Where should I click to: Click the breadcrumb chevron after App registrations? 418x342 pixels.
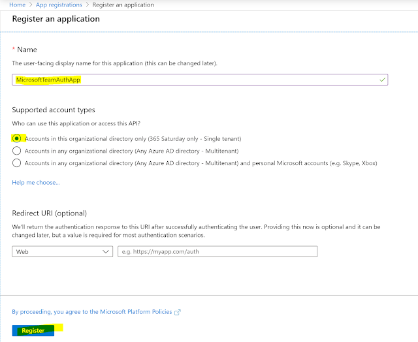click(86, 5)
